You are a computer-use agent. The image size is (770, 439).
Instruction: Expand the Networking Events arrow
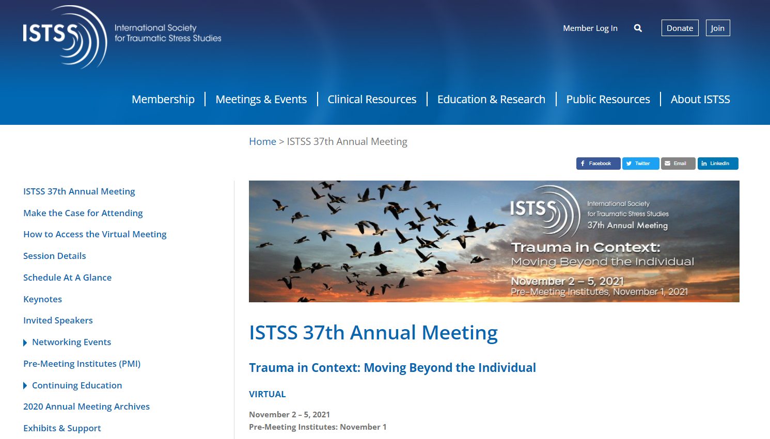click(x=25, y=343)
